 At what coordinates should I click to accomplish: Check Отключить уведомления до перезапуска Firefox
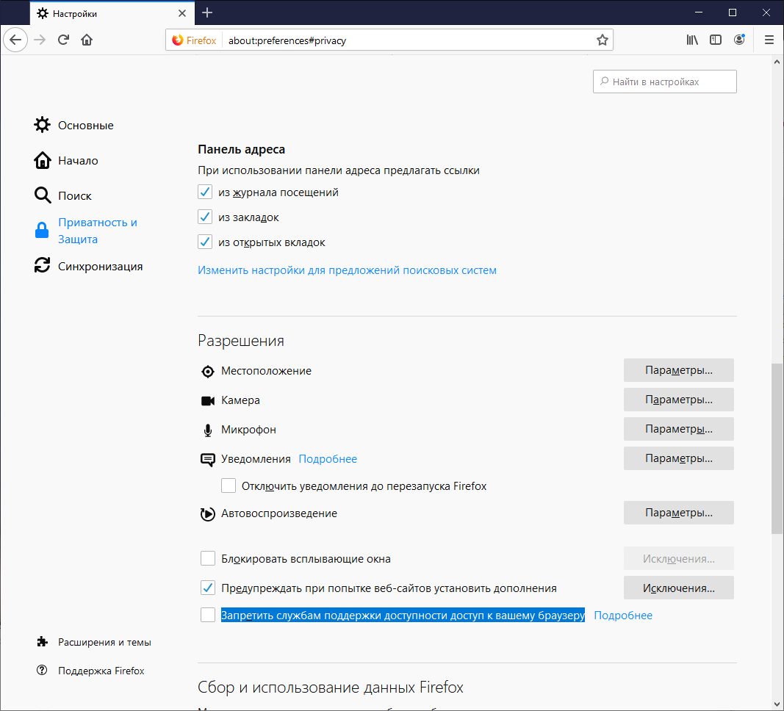pos(229,486)
